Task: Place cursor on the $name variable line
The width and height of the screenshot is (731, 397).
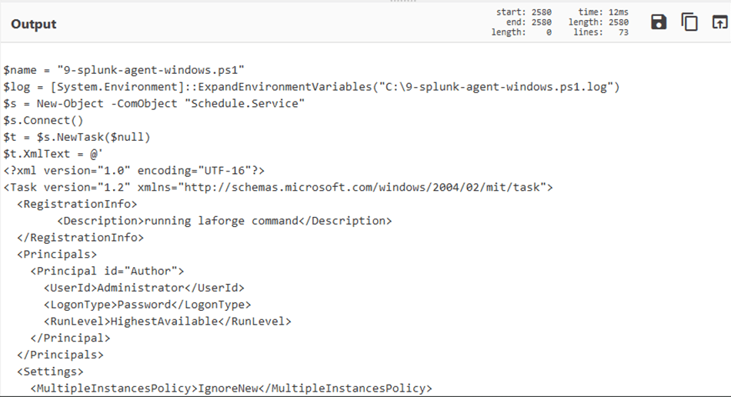Action: (x=124, y=70)
